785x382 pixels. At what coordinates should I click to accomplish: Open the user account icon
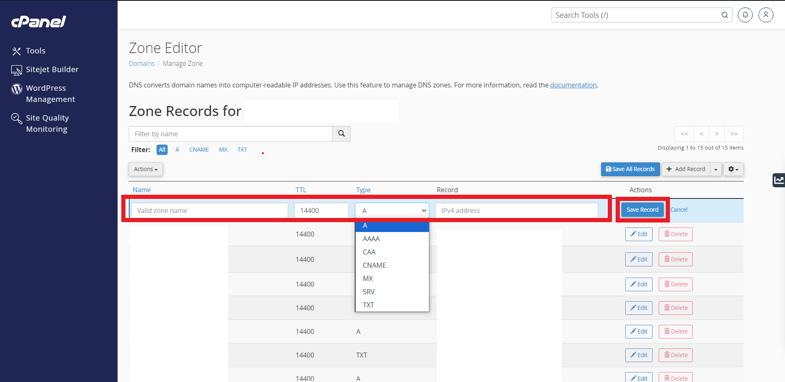pyautogui.click(x=766, y=15)
